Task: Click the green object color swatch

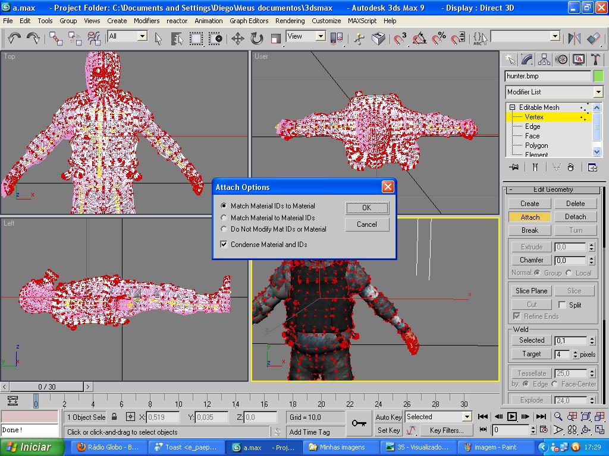Action: click(x=598, y=76)
